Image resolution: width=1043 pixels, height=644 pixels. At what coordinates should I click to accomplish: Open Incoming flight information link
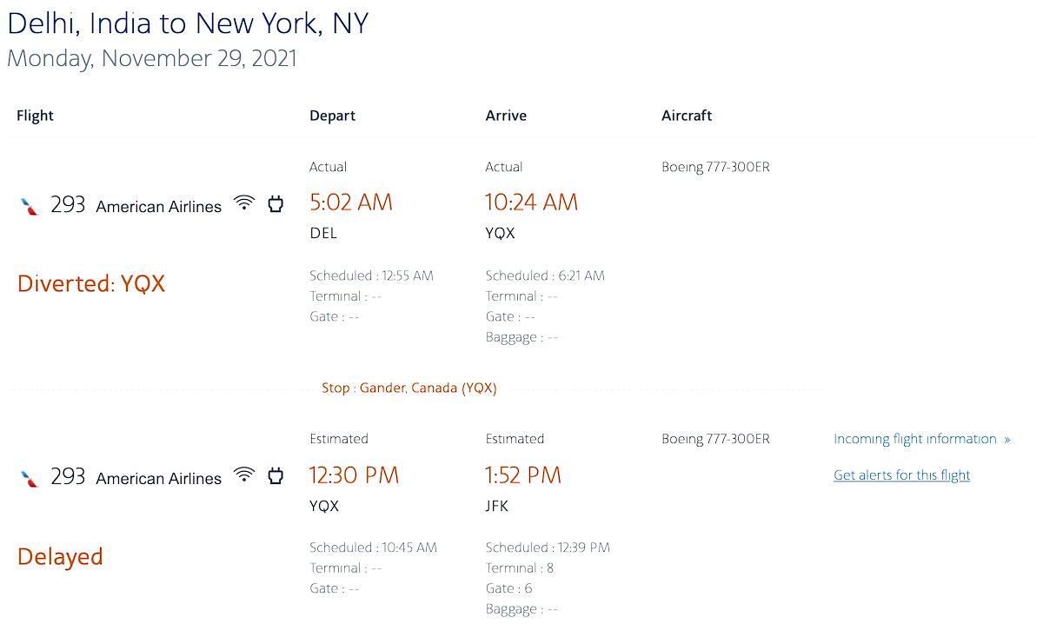tap(915, 439)
